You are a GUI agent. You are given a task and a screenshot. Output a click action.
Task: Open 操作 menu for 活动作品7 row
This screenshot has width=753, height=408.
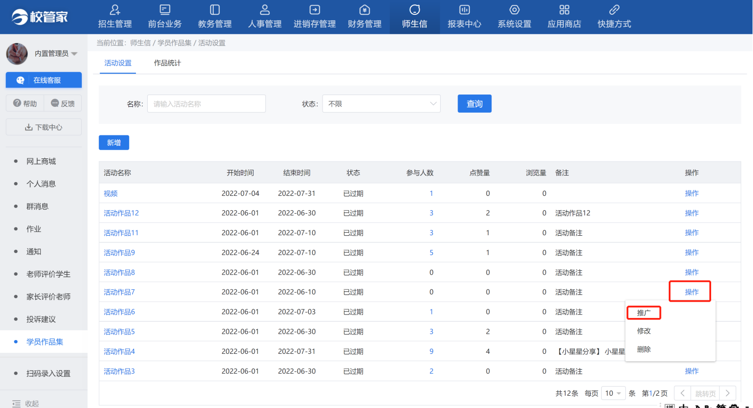691,292
